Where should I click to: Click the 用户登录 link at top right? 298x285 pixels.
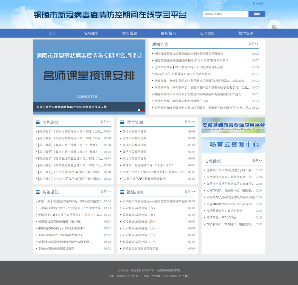[x=258, y=4]
